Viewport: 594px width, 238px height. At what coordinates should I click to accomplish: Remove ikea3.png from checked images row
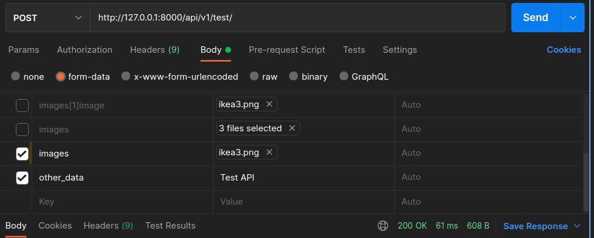pos(269,152)
